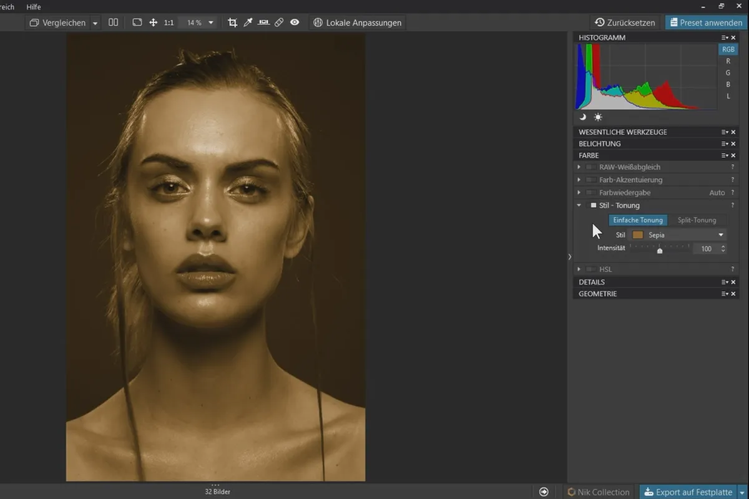Expand the HSL section

point(579,269)
